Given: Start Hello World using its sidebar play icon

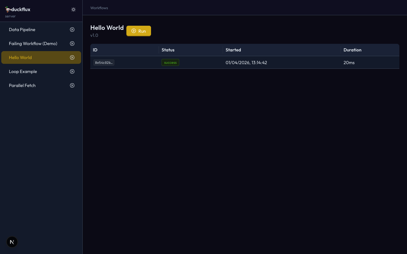Looking at the screenshot, I should [x=72, y=57].
